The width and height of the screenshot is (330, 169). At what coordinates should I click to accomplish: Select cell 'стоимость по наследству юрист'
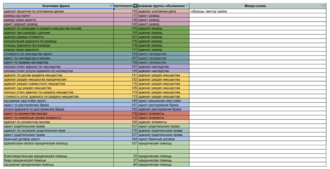58,54
